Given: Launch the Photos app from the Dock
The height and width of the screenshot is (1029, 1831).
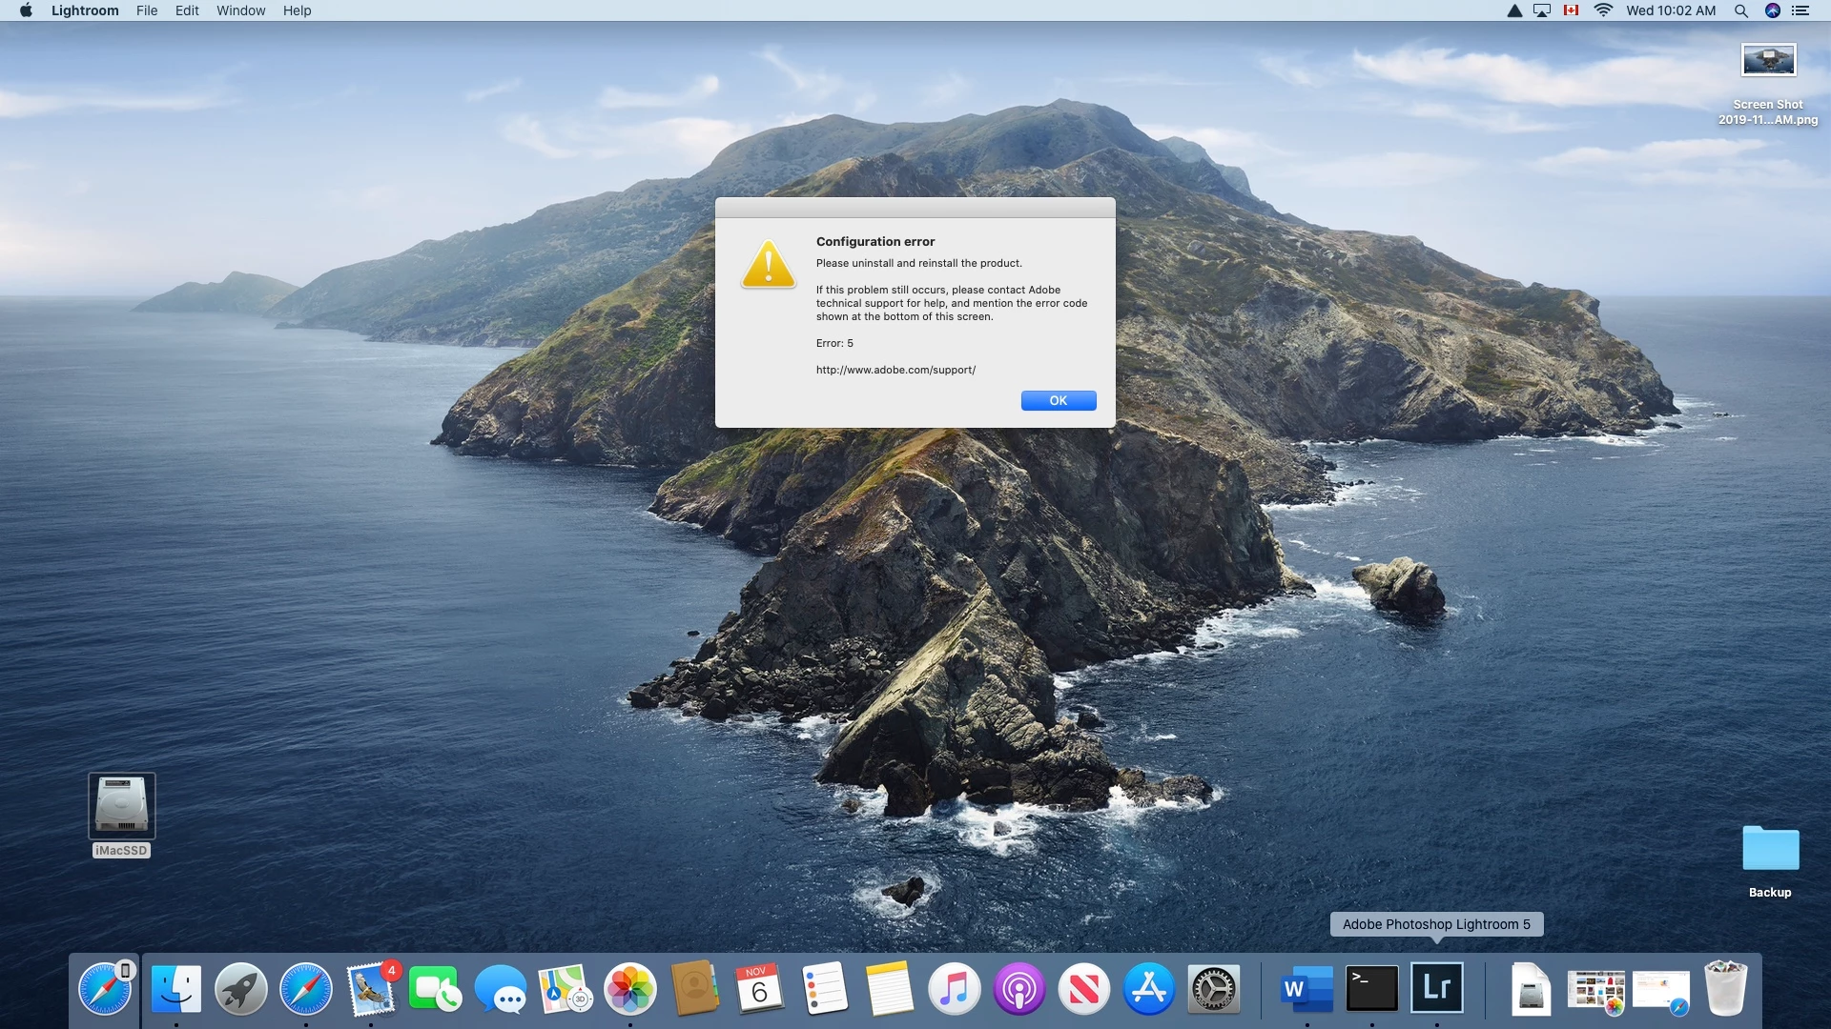Looking at the screenshot, I should (629, 989).
